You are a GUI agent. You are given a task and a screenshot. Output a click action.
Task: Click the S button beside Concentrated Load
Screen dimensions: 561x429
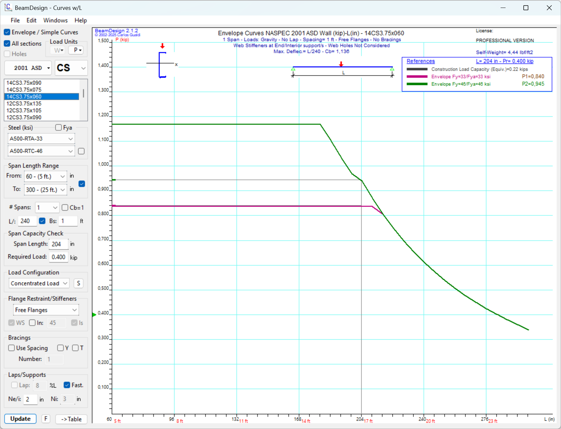tap(78, 283)
